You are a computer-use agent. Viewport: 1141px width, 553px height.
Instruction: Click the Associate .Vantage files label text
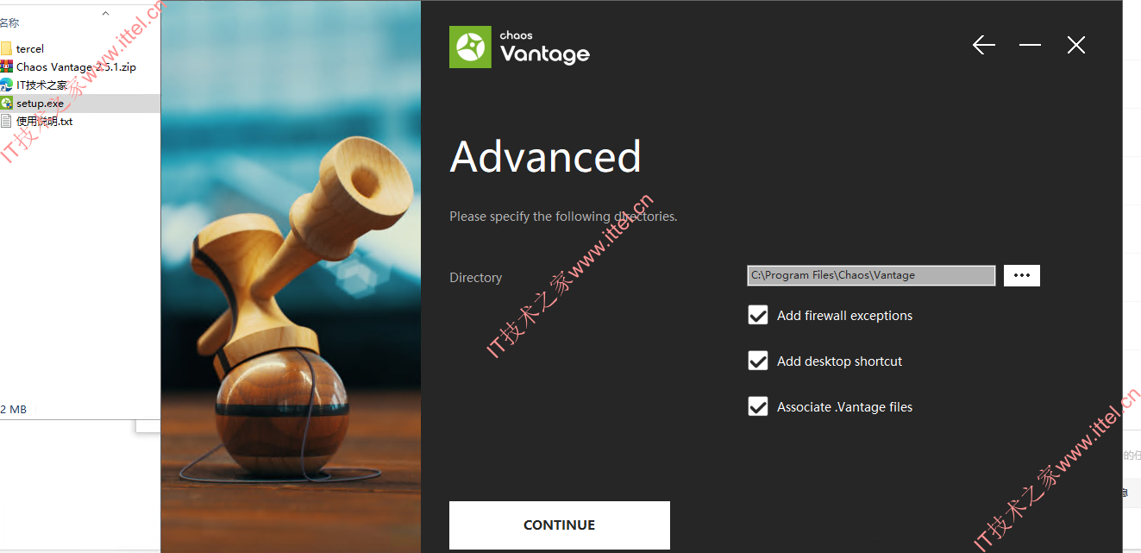844,407
